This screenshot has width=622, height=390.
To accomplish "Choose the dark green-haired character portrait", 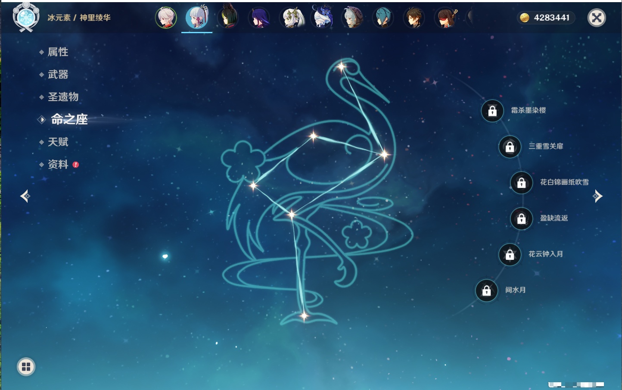I will coord(228,18).
